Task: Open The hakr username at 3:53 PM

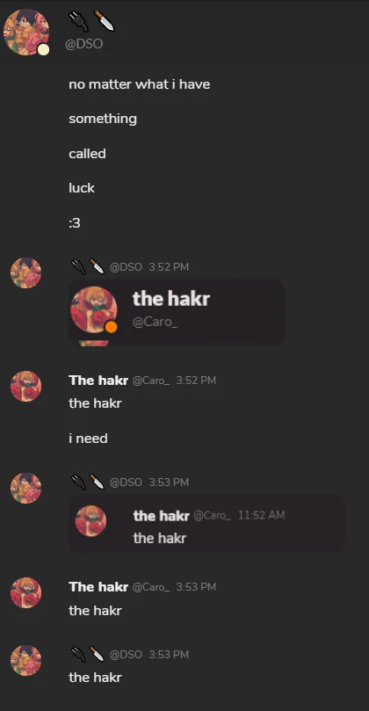Action: click(98, 587)
